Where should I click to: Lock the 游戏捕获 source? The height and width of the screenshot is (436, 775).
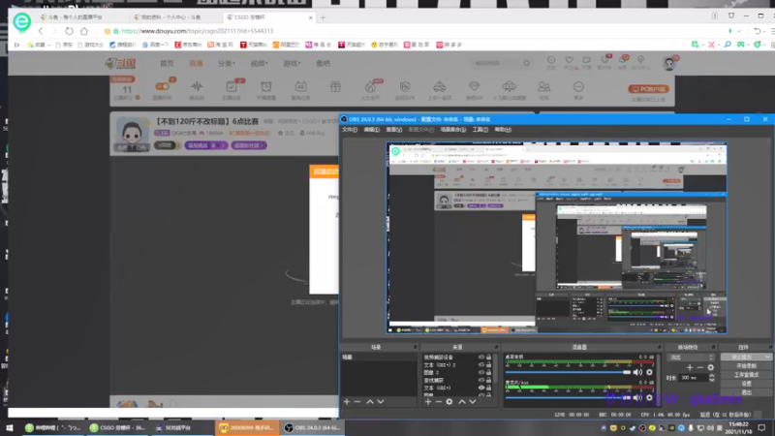[x=489, y=380]
